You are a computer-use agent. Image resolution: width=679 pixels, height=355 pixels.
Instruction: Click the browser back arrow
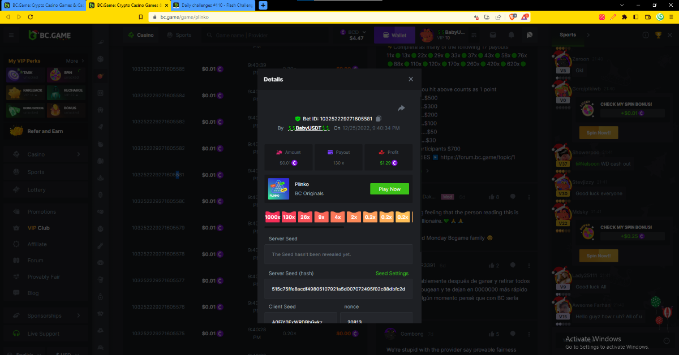coord(8,17)
